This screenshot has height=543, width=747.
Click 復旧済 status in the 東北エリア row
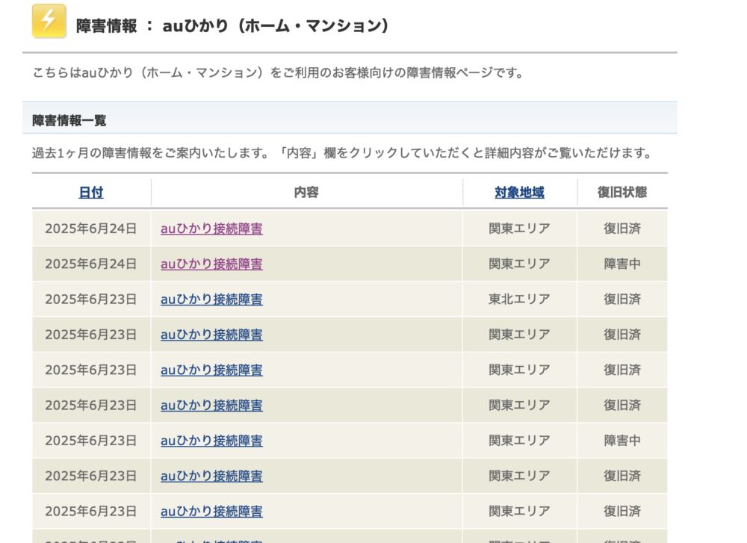(622, 299)
